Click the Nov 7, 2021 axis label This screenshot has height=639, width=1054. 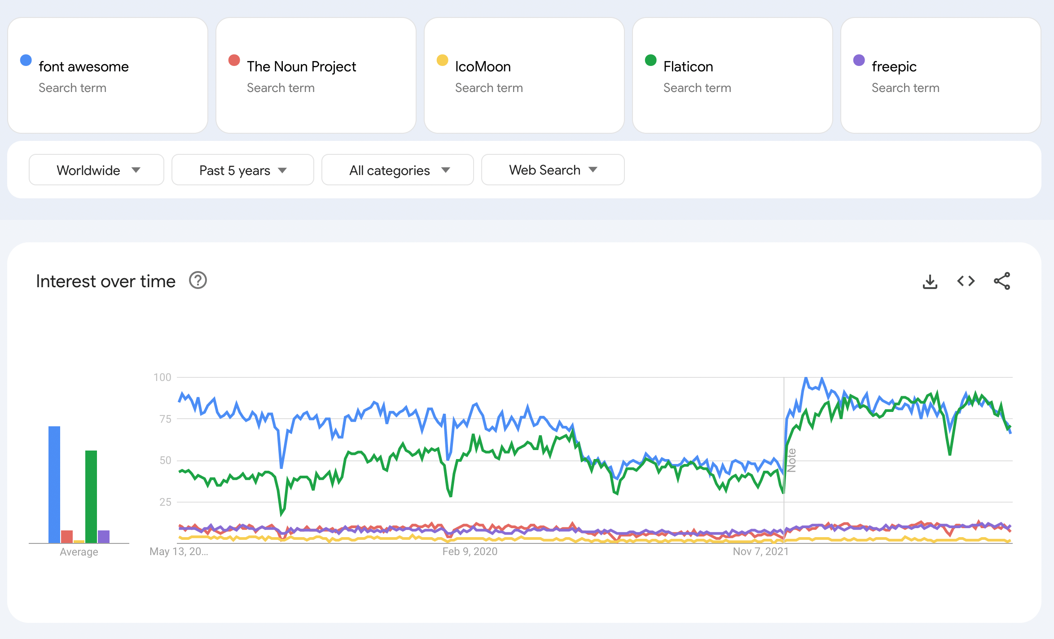click(761, 551)
